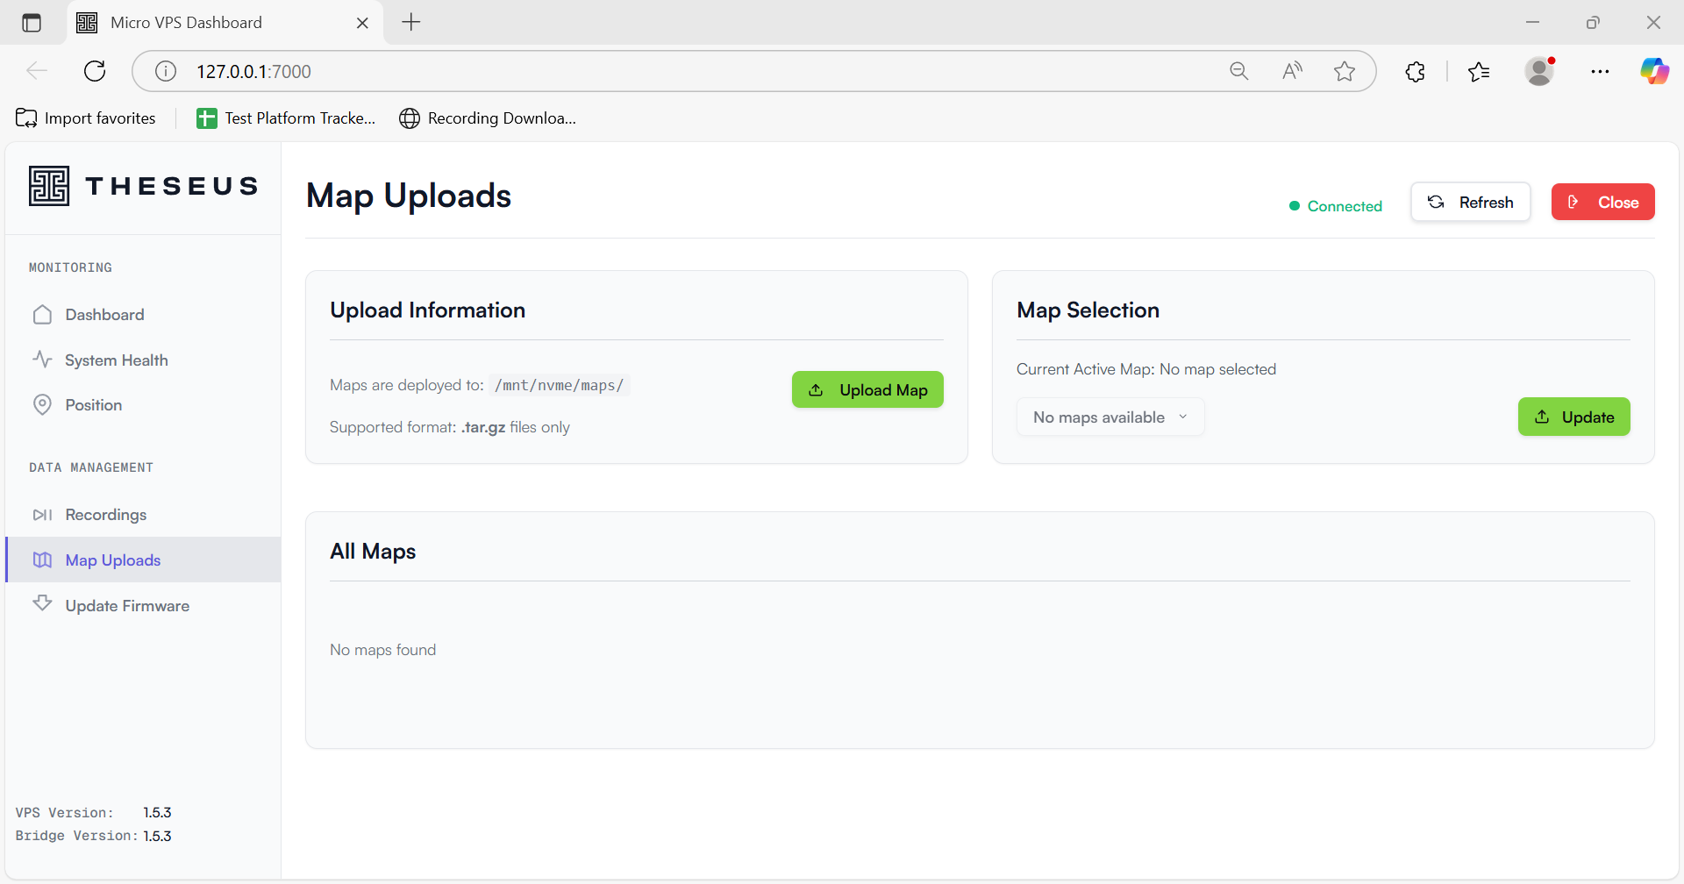Open the Dashboard page from sidebar

point(103,315)
